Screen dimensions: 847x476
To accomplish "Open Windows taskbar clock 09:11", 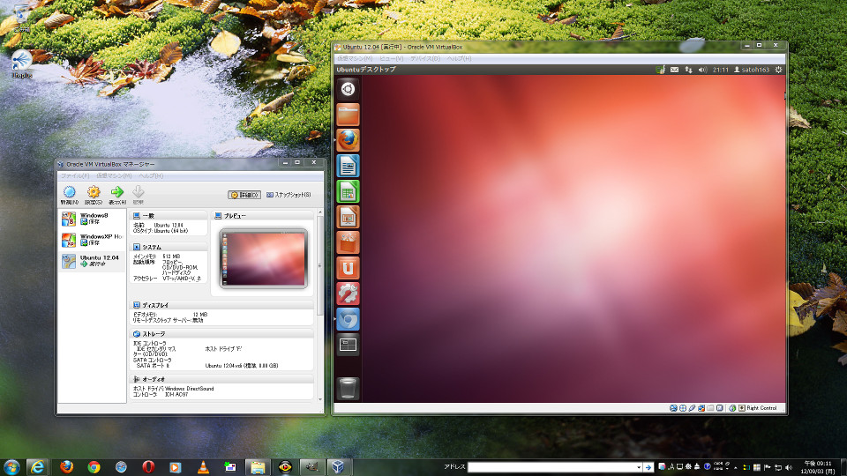I will pyautogui.click(x=817, y=467).
